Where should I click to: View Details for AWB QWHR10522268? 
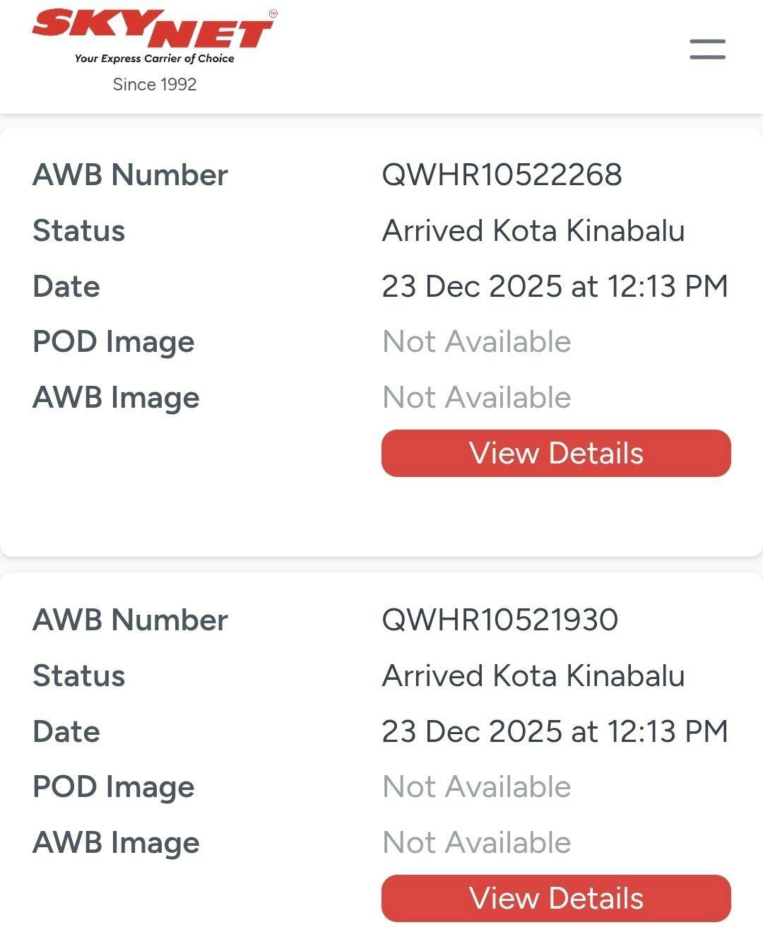pos(556,453)
